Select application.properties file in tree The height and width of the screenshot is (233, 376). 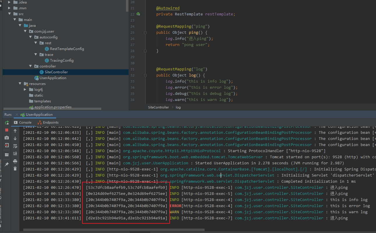[53, 107]
